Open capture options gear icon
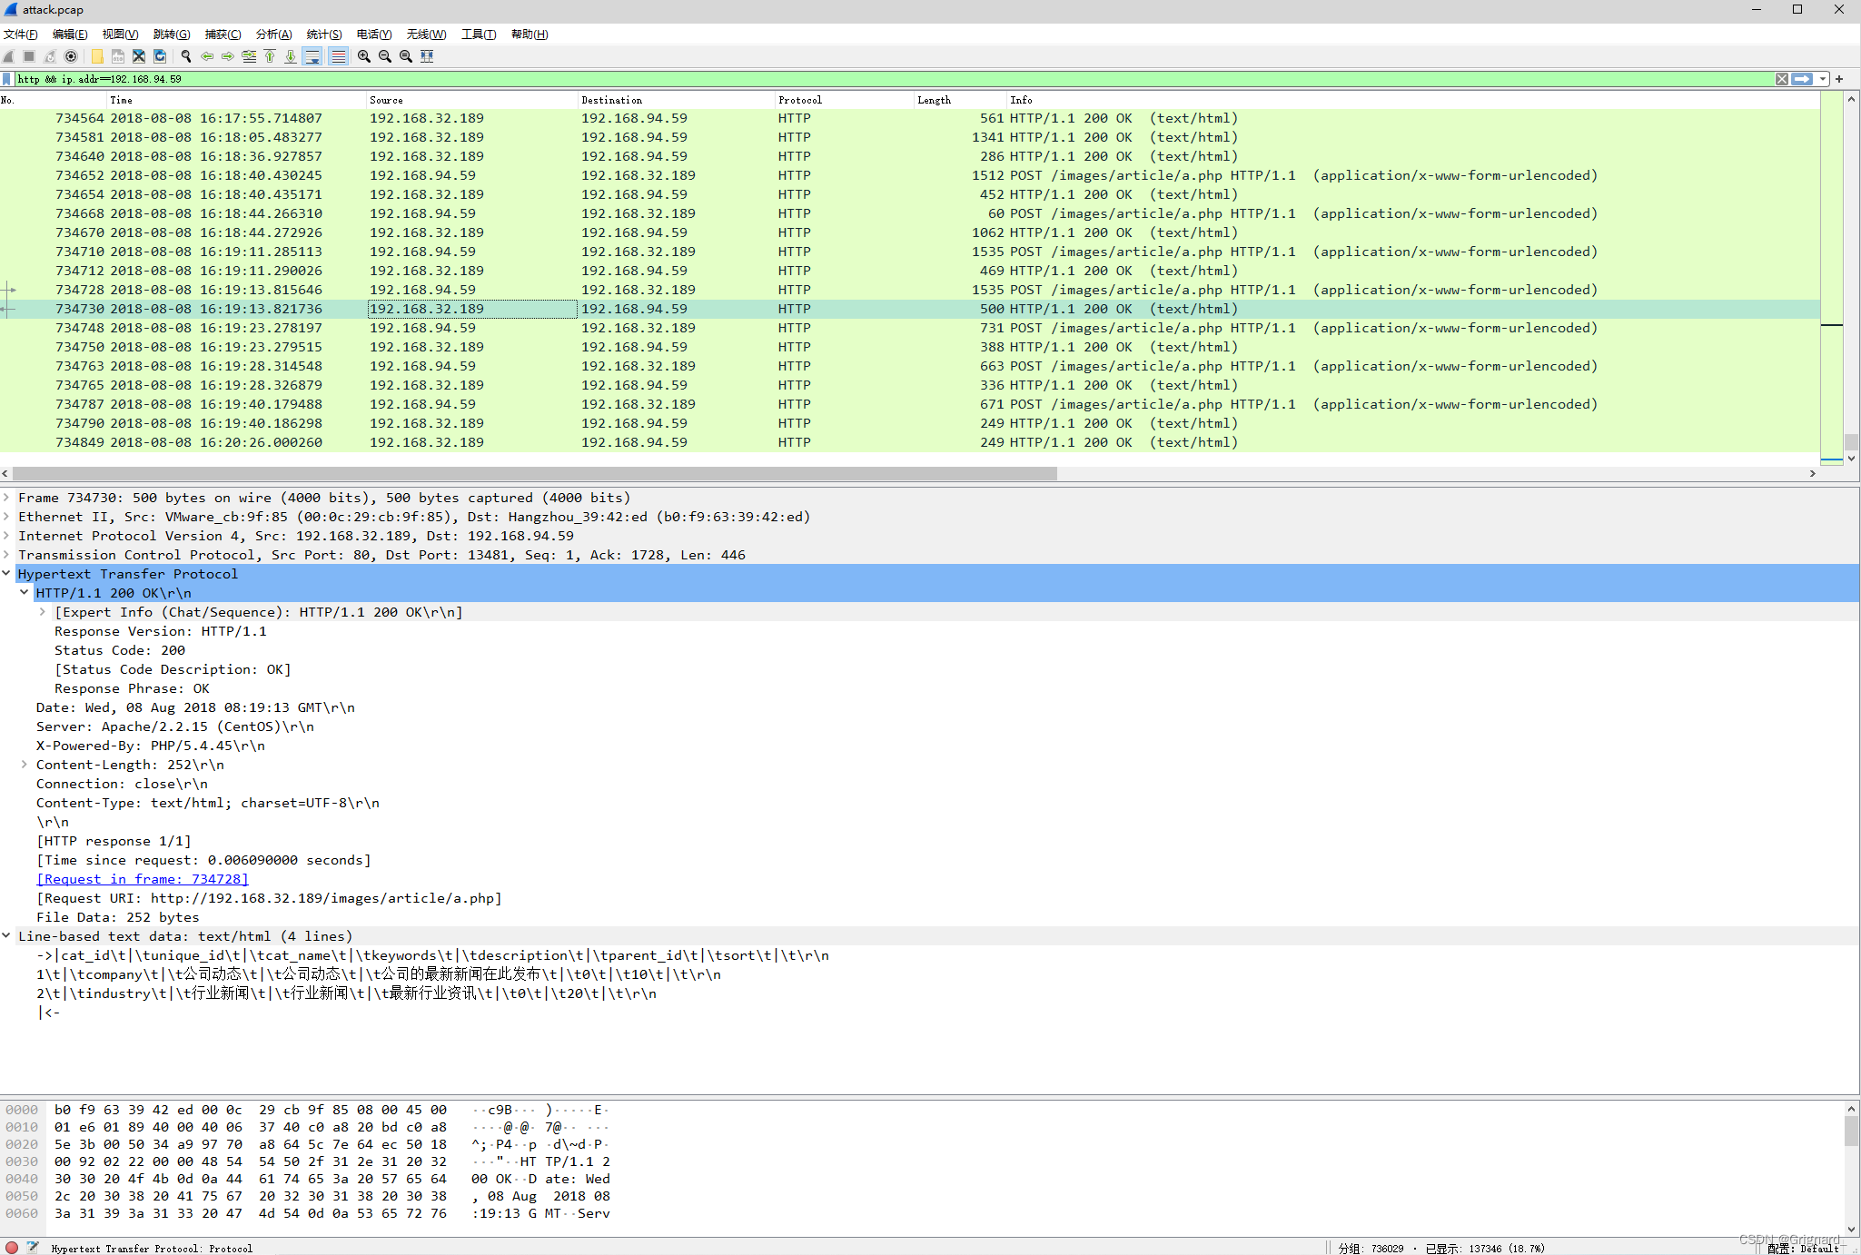This screenshot has height=1255, width=1861. click(71, 56)
